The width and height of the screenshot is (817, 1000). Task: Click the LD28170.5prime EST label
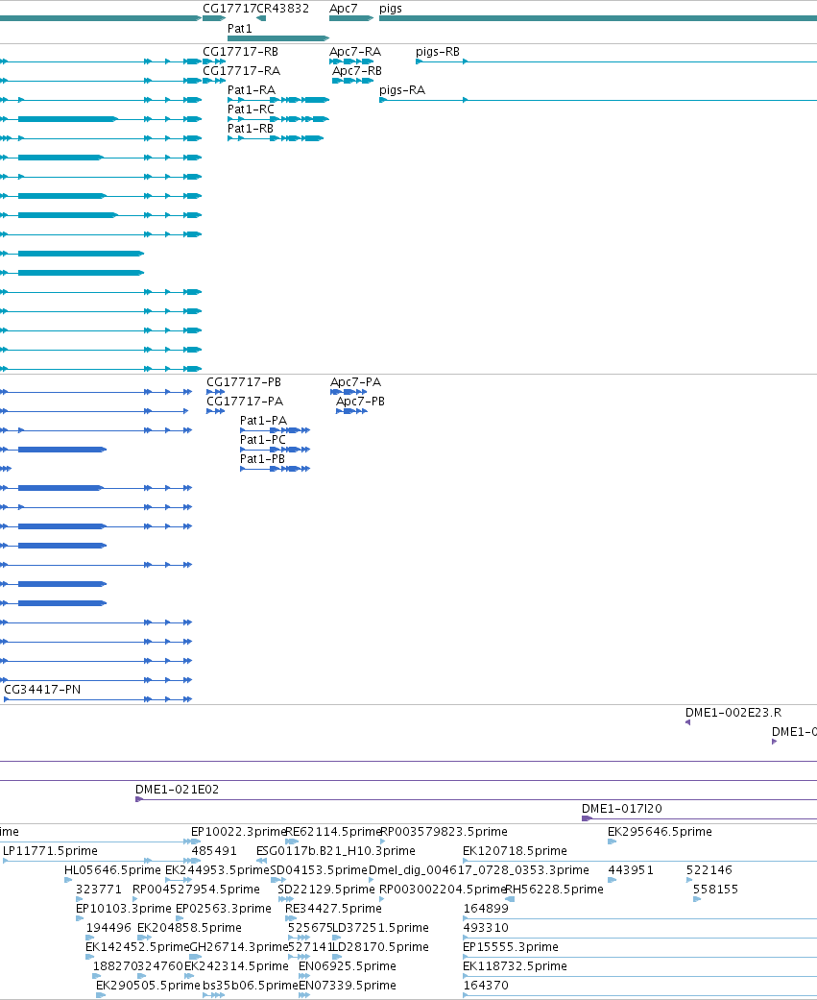(381, 946)
